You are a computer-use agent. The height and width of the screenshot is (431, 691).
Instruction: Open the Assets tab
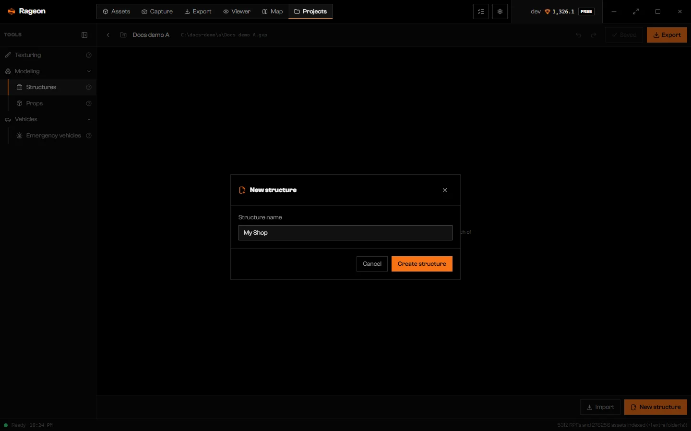[117, 11]
